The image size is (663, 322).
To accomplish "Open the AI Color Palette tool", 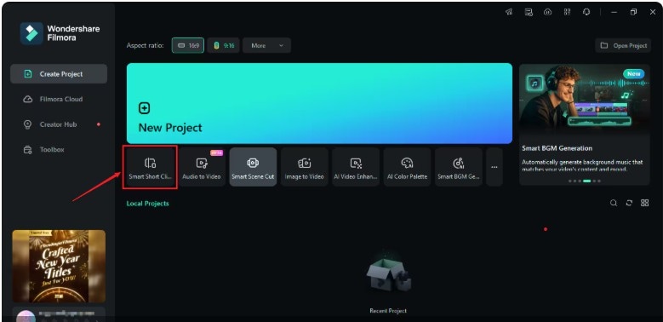I will click(407, 167).
